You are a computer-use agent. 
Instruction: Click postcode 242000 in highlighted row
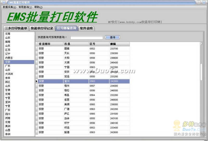click(119, 81)
